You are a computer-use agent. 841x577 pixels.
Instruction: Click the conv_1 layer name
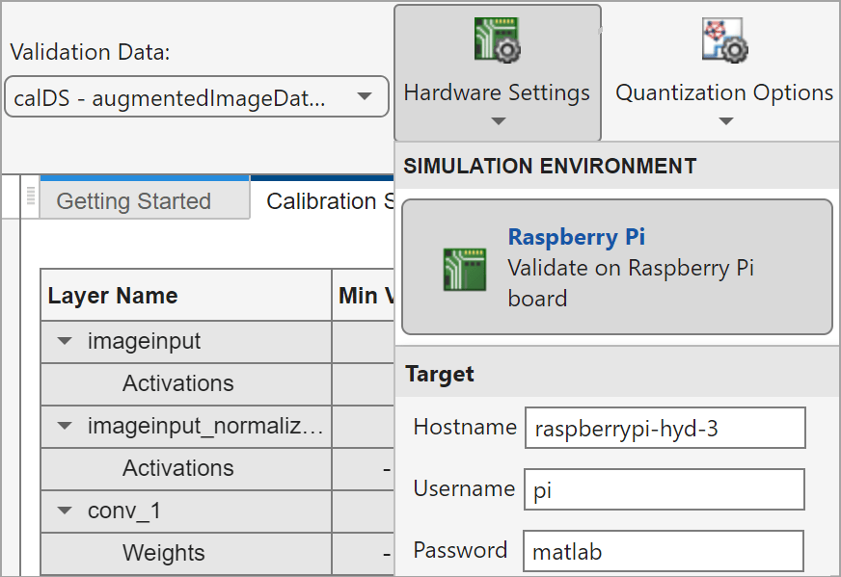(x=124, y=511)
